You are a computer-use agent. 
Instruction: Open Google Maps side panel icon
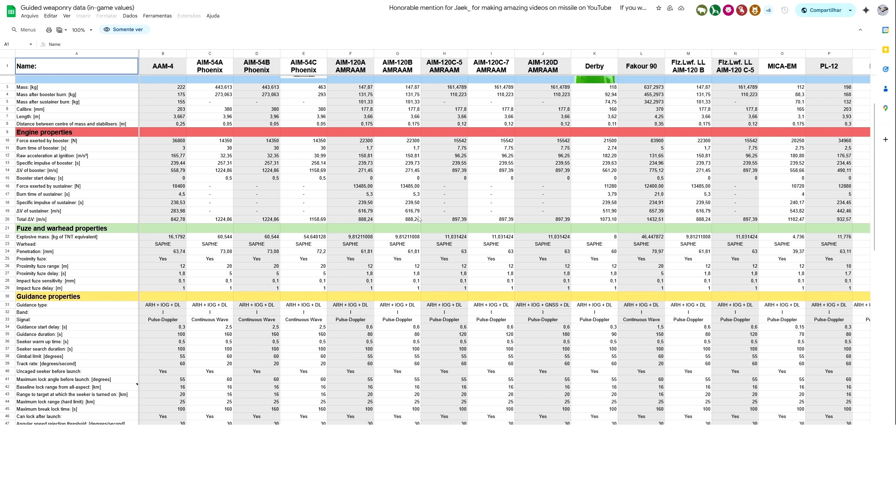[x=885, y=108]
